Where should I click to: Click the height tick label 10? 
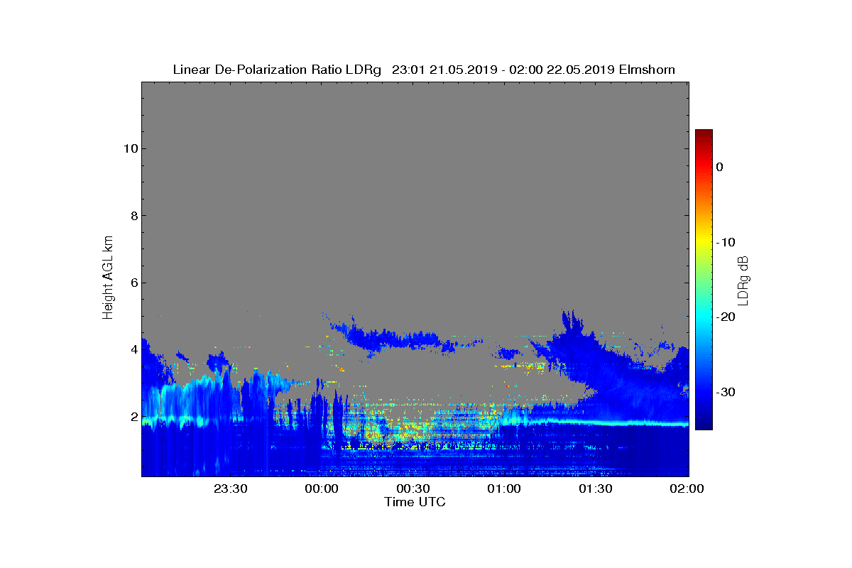pos(130,148)
